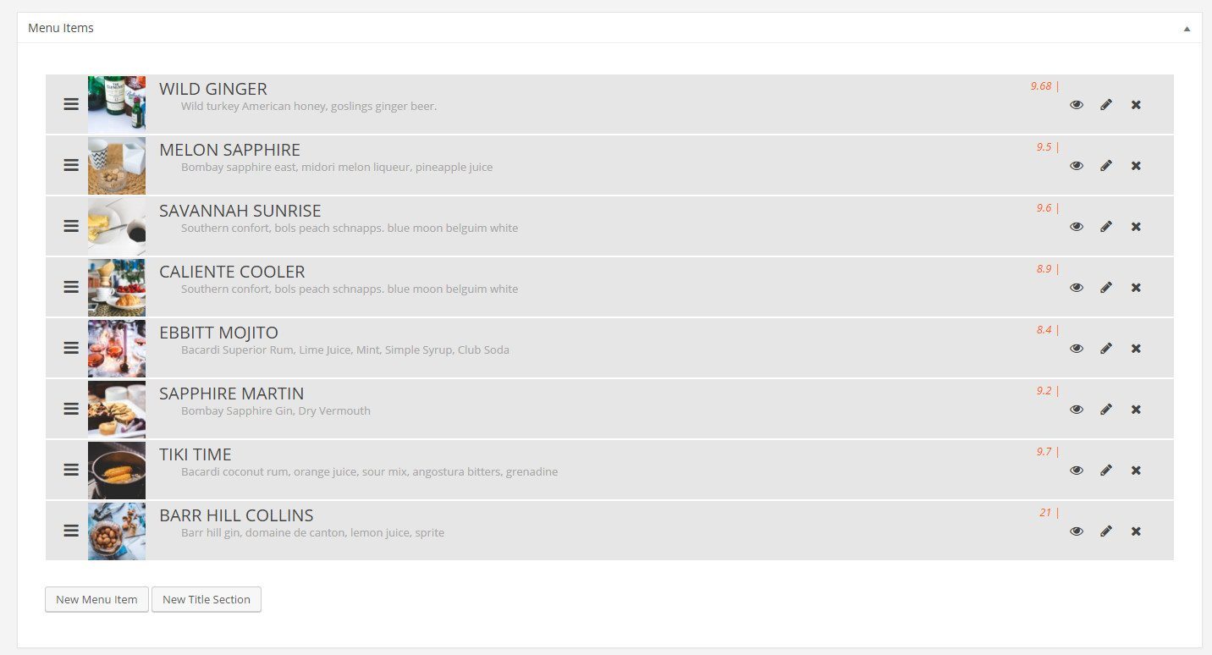Edit the Wild Ginger item with pencil icon
Screen dimensions: 1212x655
point(1106,105)
